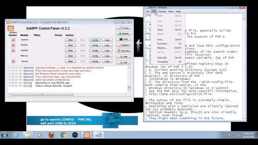
Task: Open the Apache Config dropdown
Action: pyautogui.click(x=95, y=40)
